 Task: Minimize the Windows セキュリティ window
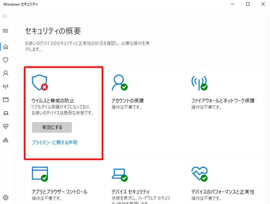click(x=232, y=4)
